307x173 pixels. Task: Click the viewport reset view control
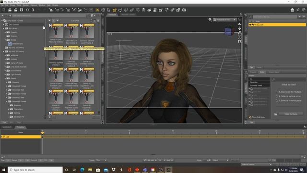tap(239, 41)
